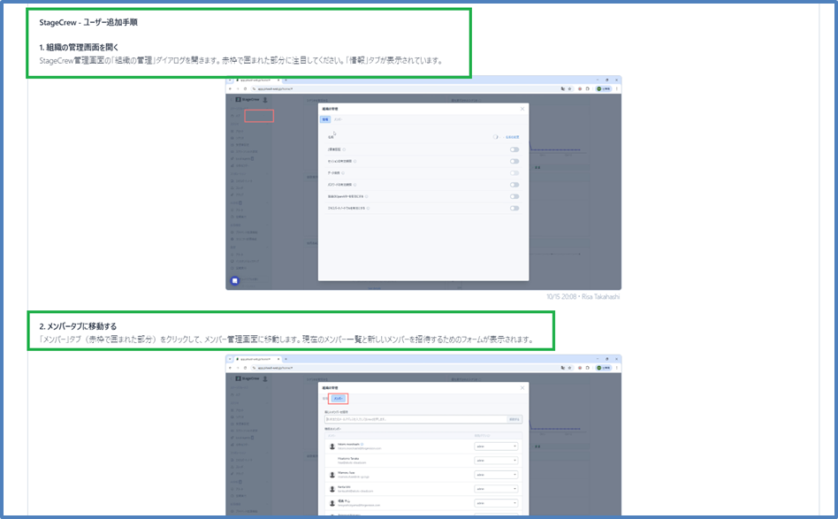The image size is (838, 519).
Task: Toggle the パスワードの有効期限 switch in upper dialog
Action: click(x=514, y=185)
